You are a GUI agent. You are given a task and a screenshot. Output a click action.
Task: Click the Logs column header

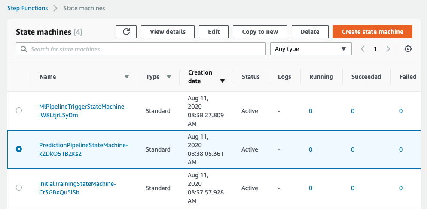point(284,77)
